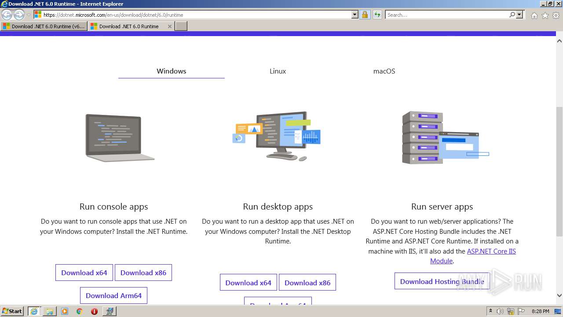Launch Opera from the taskbar
563x317 pixels.
(x=94, y=311)
